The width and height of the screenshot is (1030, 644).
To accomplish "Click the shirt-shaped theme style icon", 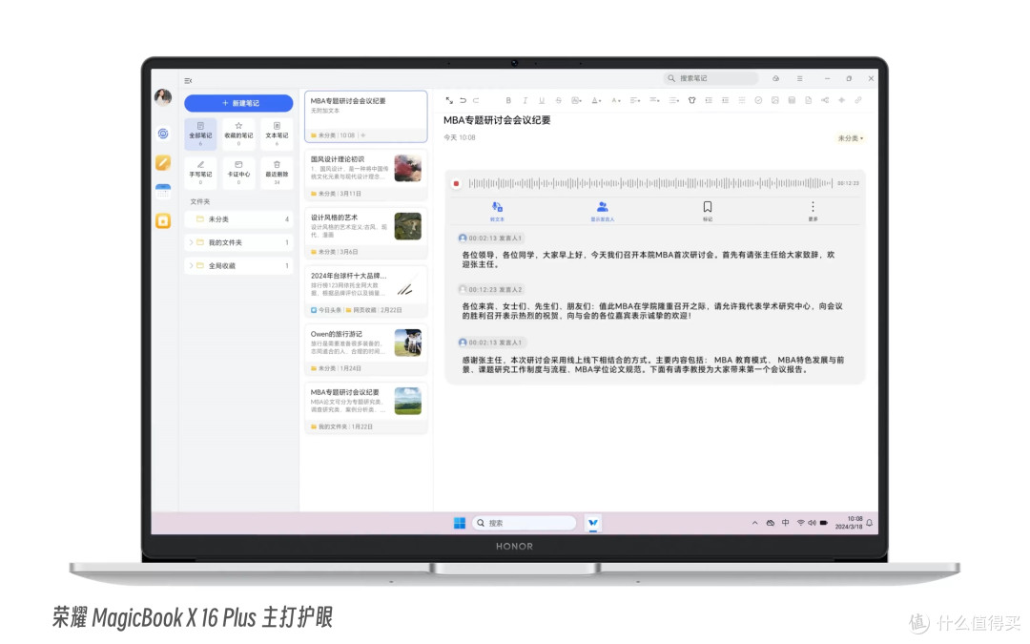I will coord(691,100).
